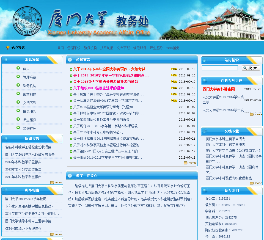Open notice 关于聘任2015-2016学年第一学期本科课程教...
264x240 pixels.
(x=108, y=126)
